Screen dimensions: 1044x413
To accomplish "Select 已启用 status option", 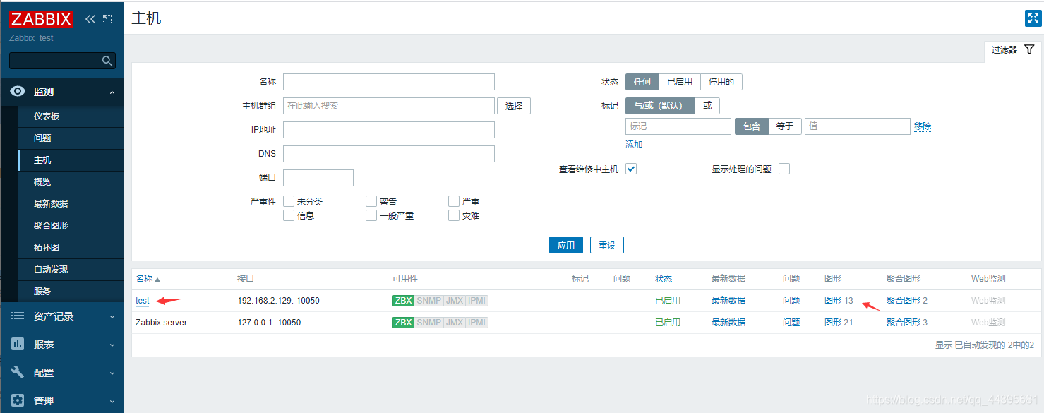I will (x=680, y=82).
